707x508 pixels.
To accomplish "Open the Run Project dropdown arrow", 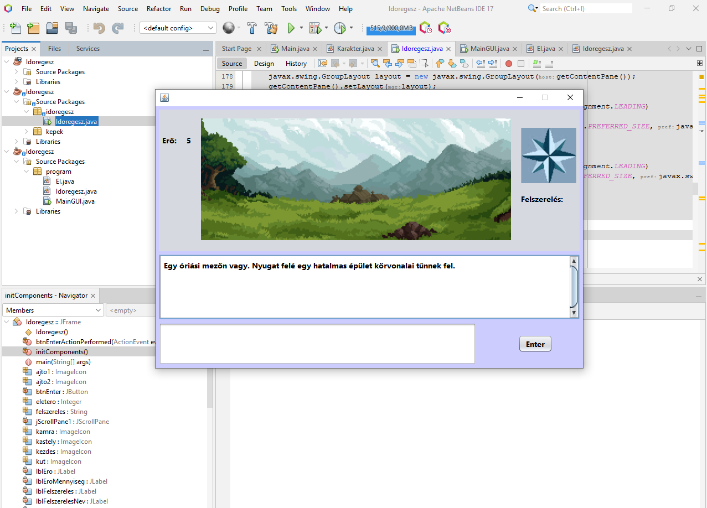I will (x=301, y=28).
